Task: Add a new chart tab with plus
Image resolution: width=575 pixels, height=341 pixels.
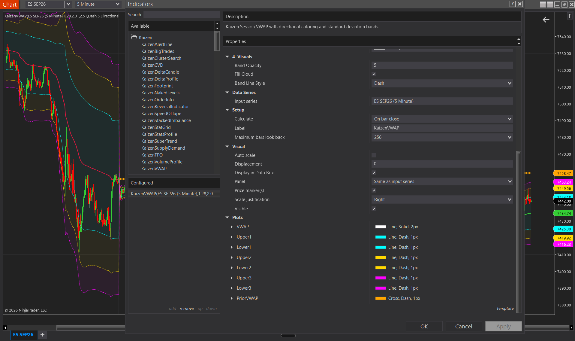Action: pyautogui.click(x=43, y=335)
